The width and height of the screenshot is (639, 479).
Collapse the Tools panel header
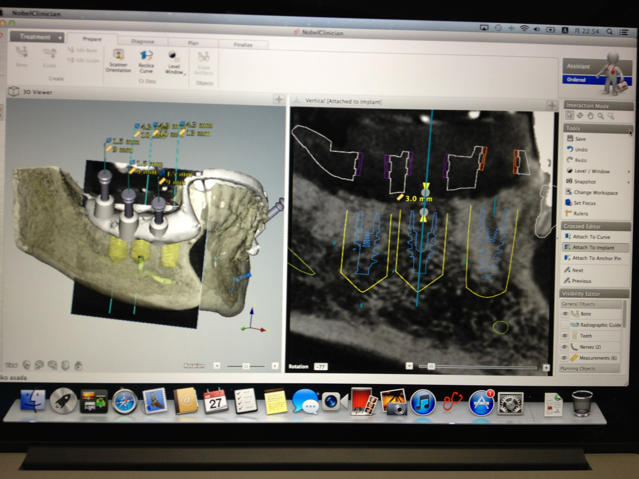pyautogui.click(x=597, y=128)
